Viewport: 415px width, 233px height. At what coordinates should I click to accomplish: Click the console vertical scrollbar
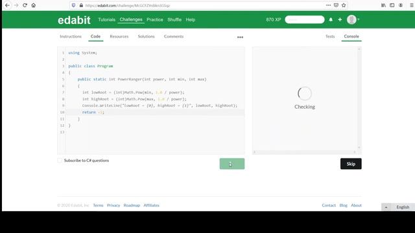click(x=359, y=98)
